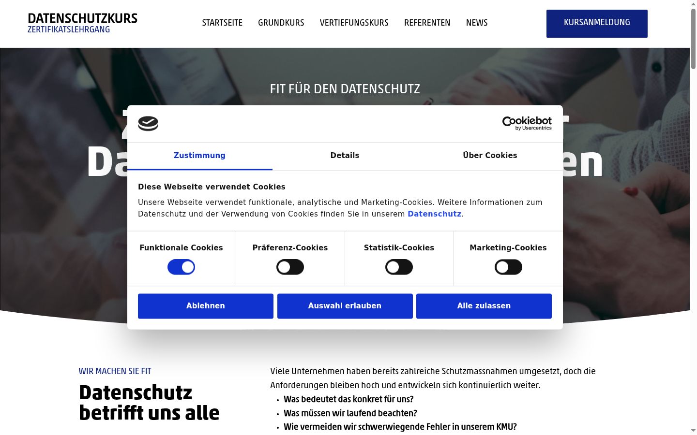Click the 'Marketing-Cookies' label
Viewport: 697px width, 435px height.
[x=508, y=248]
